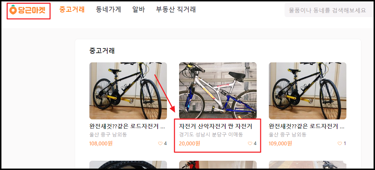Screen dimensions: 375x170
Task: Click the 20,000원 price label
Action: tap(189, 144)
